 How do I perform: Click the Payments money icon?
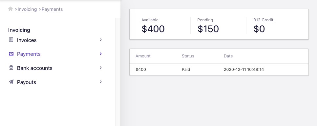coord(11,54)
